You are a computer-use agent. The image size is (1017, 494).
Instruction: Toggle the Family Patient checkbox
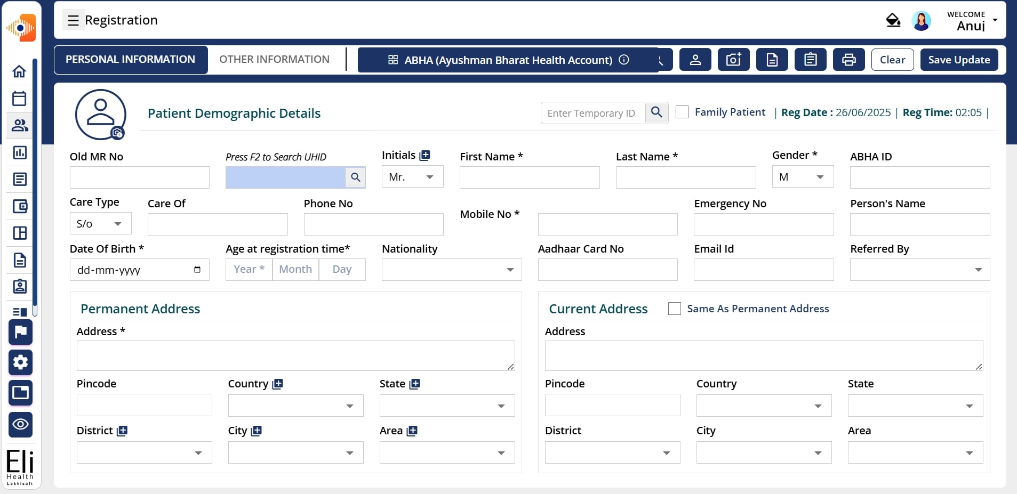click(682, 112)
